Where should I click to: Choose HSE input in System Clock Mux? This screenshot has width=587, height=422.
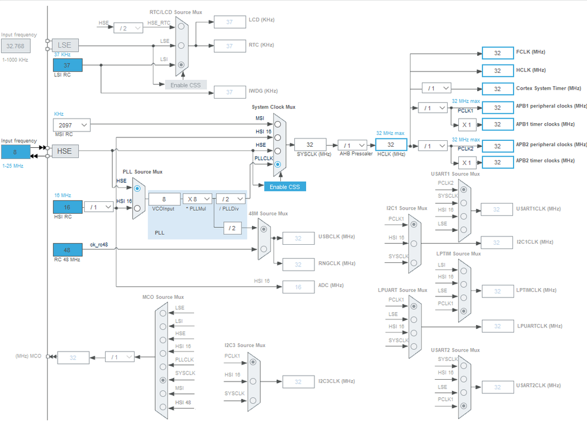(277, 151)
